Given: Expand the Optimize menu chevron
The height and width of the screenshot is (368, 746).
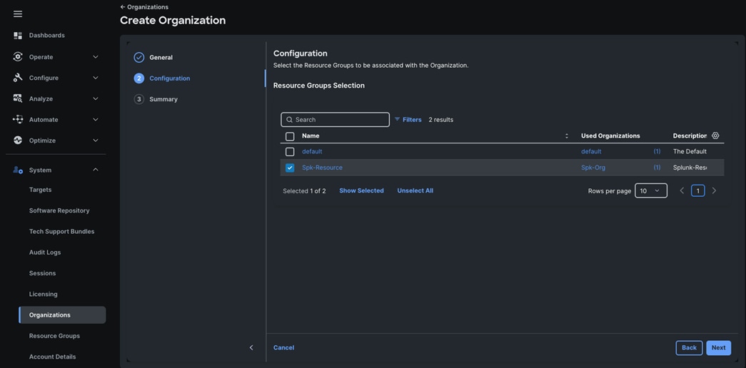Looking at the screenshot, I should coord(95,140).
